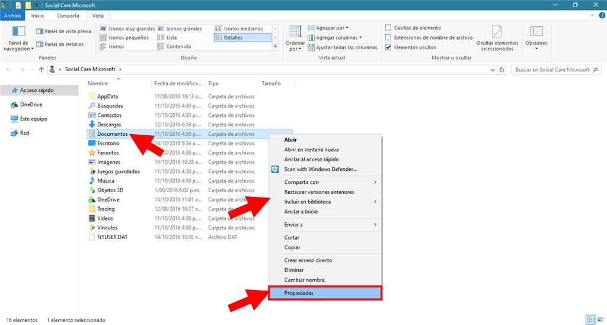The height and width of the screenshot is (325, 607).
Task: Choose Restaurar versiones anteriores
Action: click(x=325, y=192)
